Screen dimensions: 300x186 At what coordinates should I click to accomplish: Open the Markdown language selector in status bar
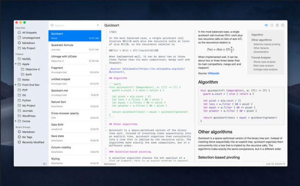click(110, 164)
